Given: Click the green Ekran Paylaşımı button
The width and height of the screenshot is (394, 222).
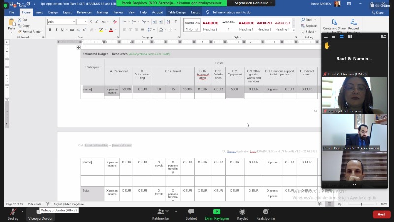Looking at the screenshot, I should click(216, 214).
